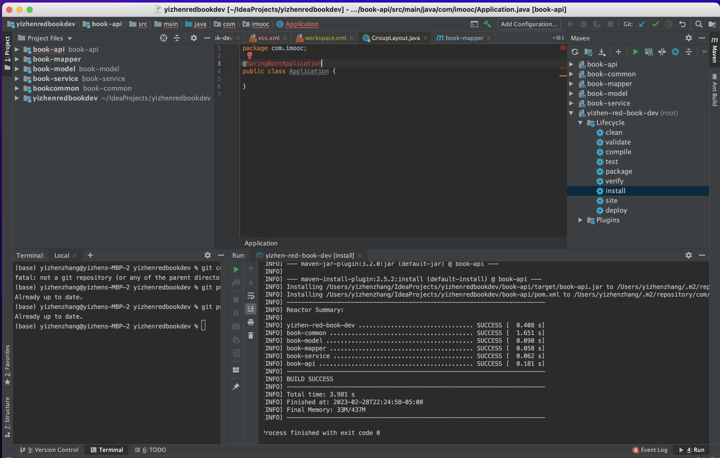720x458 pixels.
Task: Click the Maven Run Build play icon
Action: pos(635,52)
